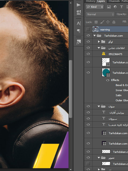Lock all padlock icon
This screenshot has width=128, height=171.
pyautogui.click(x=114, y=22)
